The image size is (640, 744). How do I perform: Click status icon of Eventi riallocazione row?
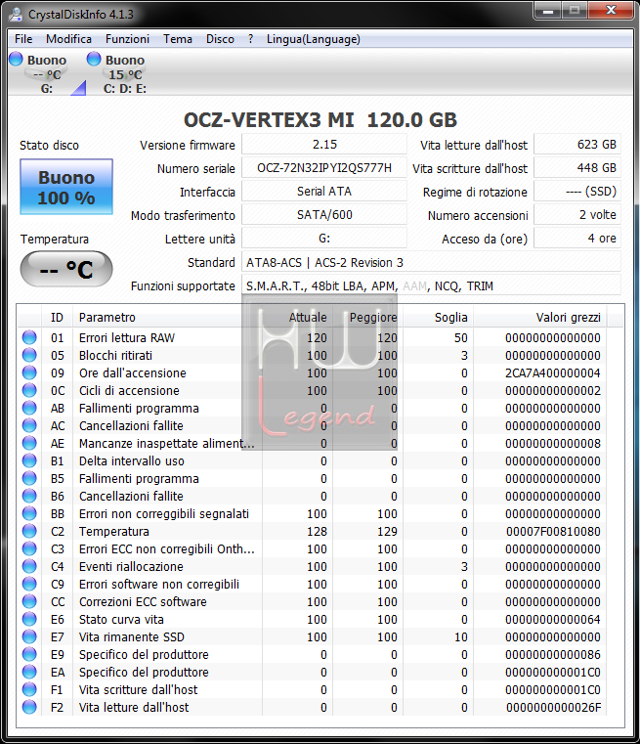pos(29,566)
